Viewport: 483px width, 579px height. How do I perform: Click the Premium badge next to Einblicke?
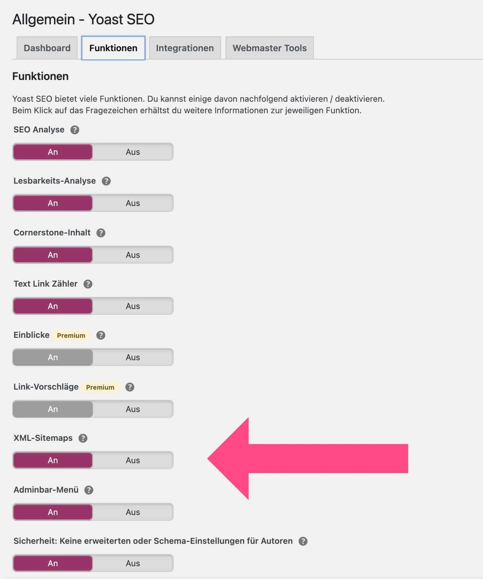pos(71,336)
